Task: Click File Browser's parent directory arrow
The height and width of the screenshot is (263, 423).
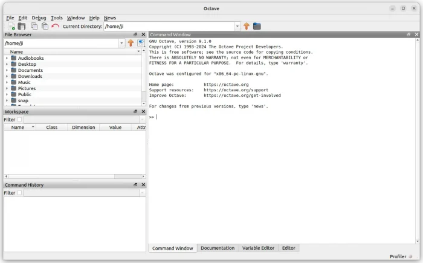Action: coord(131,44)
